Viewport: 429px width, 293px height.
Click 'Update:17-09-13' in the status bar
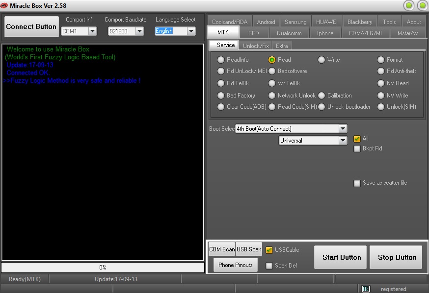click(116, 279)
